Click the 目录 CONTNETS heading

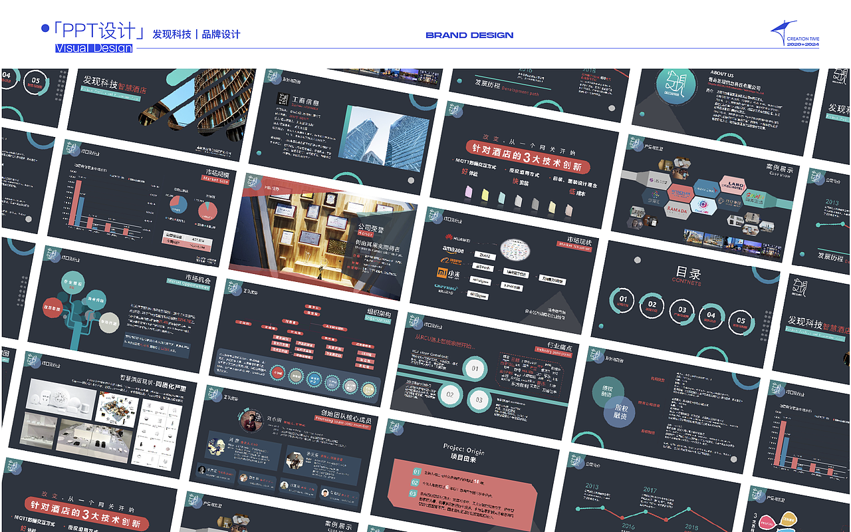(687, 275)
